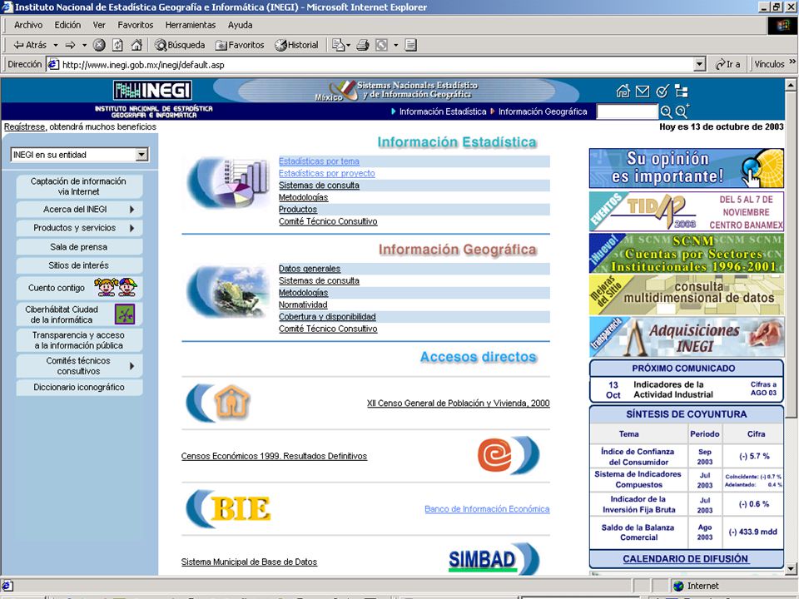Open the Herramientas menu
The image size is (799, 599).
[191, 25]
